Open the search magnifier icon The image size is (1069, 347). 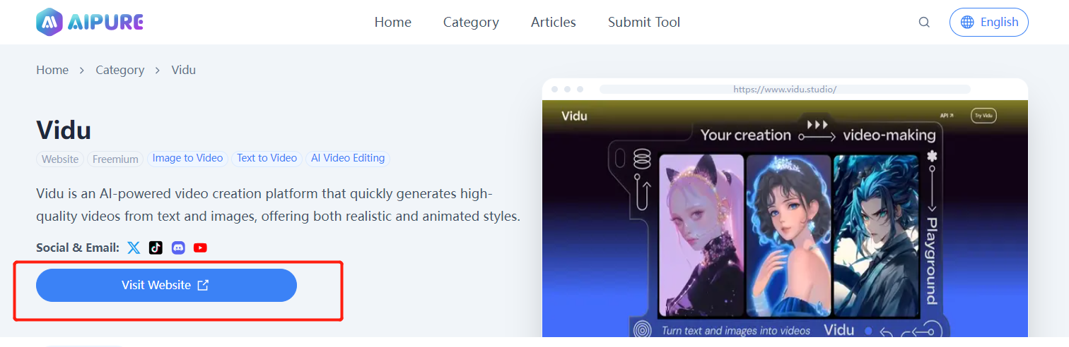coord(924,23)
